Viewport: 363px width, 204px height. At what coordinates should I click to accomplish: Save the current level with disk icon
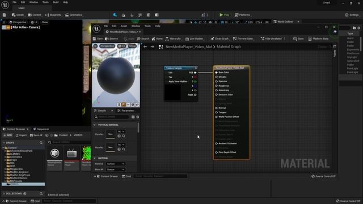[5, 15]
